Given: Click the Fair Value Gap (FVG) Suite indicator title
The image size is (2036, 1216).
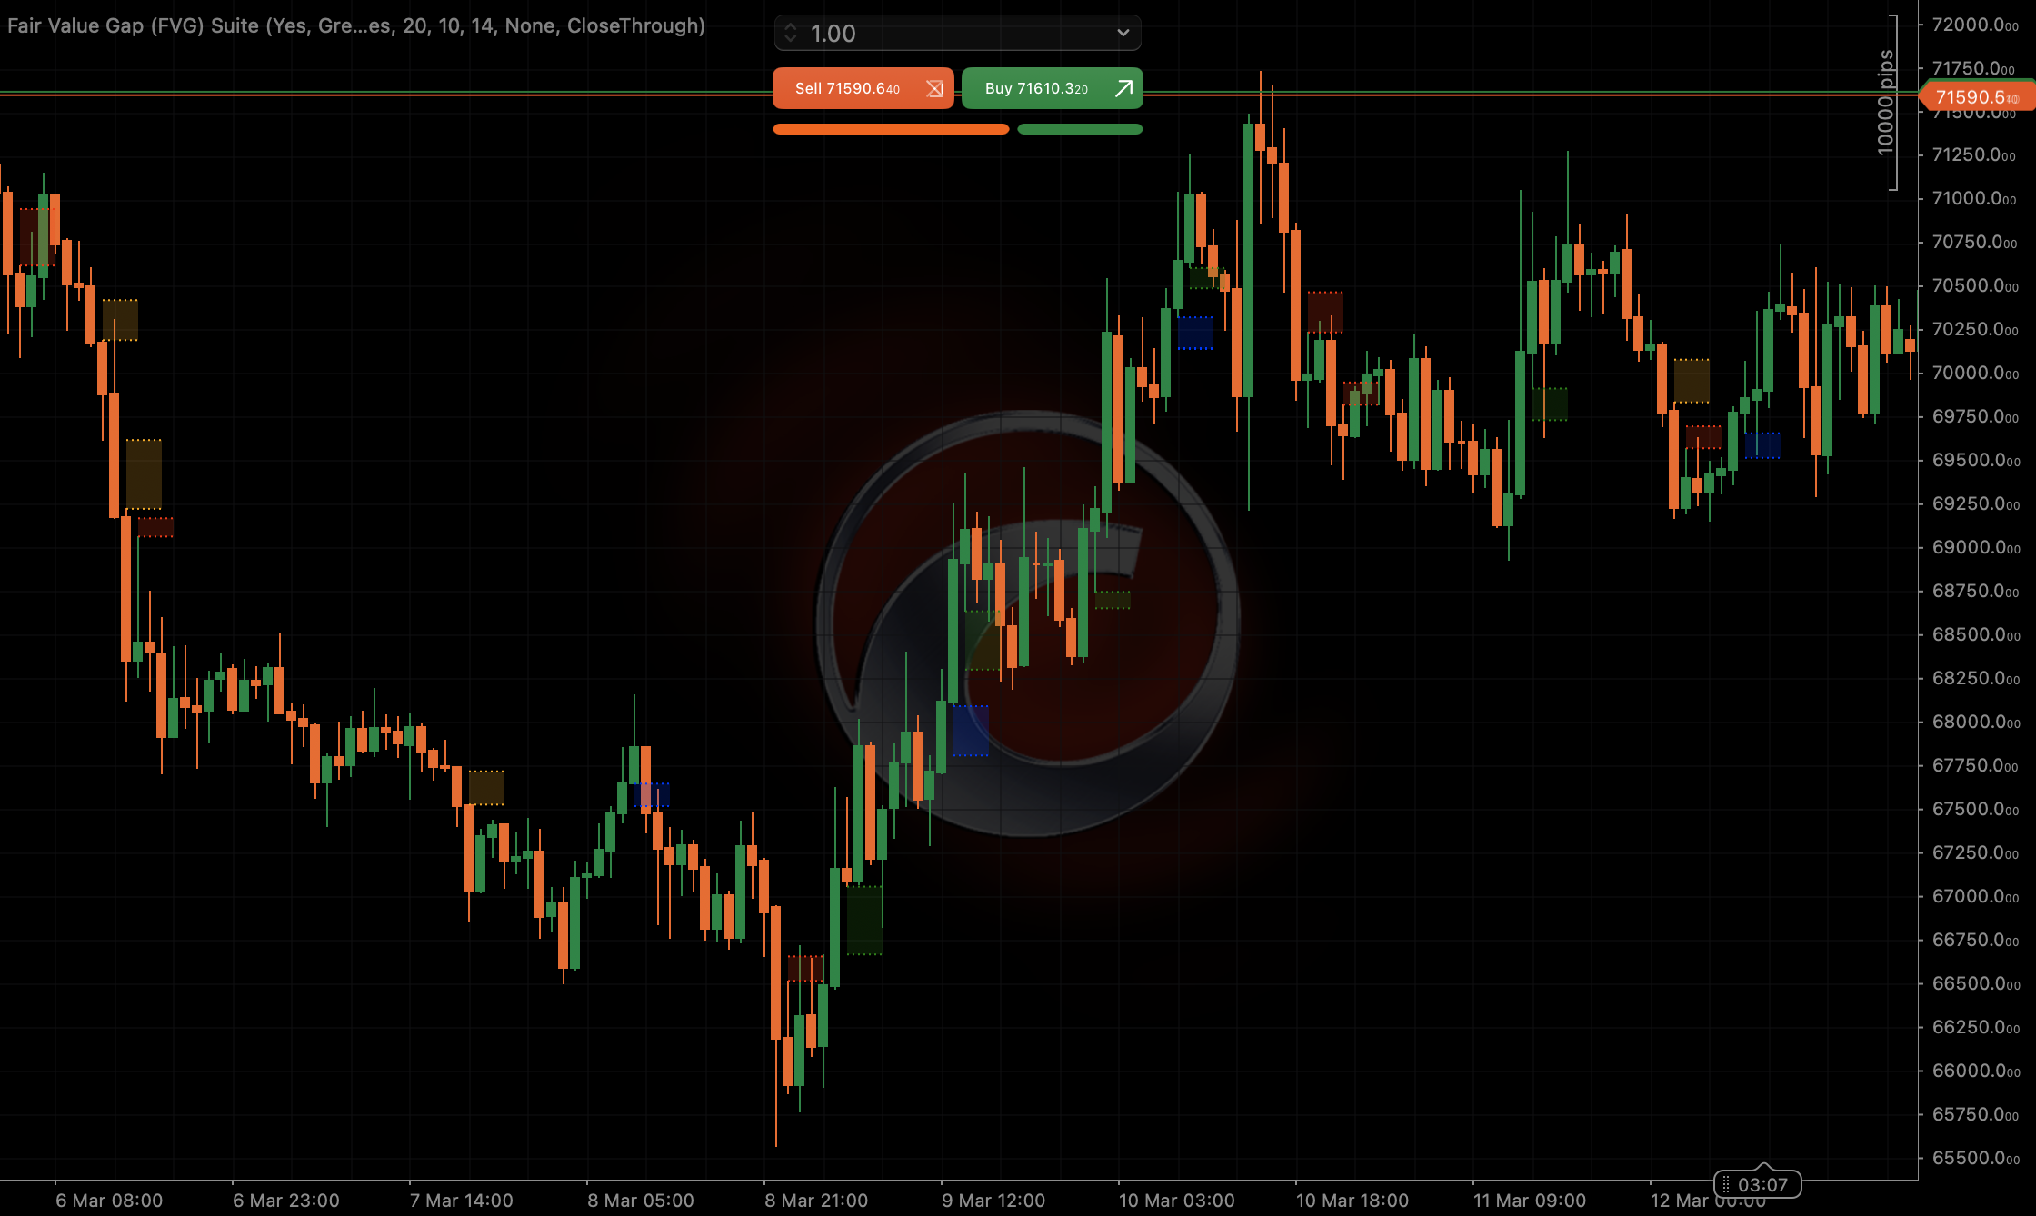Looking at the screenshot, I should point(354,25).
